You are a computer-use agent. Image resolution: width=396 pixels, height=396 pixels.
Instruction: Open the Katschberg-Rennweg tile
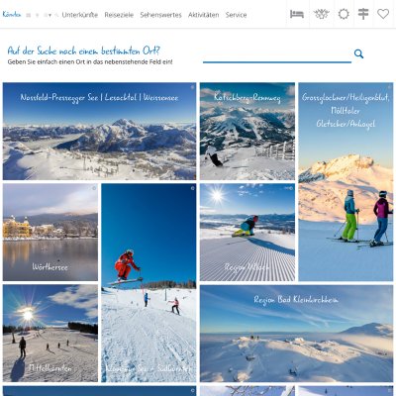[247, 132]
